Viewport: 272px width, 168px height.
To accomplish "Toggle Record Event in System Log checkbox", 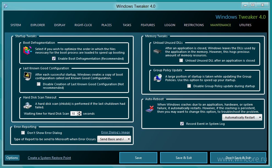I will coord(182,124).
